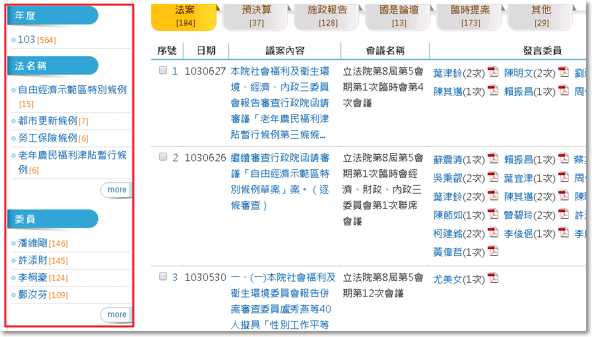Expand more items under 法名稱
Image resolution: width=592 pixels, height=337 pixels.
[x=116, y=190]
